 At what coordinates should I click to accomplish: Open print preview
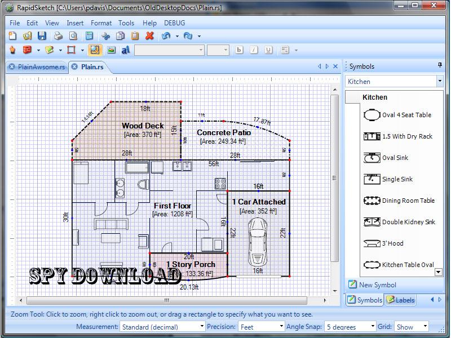(73, 36)
